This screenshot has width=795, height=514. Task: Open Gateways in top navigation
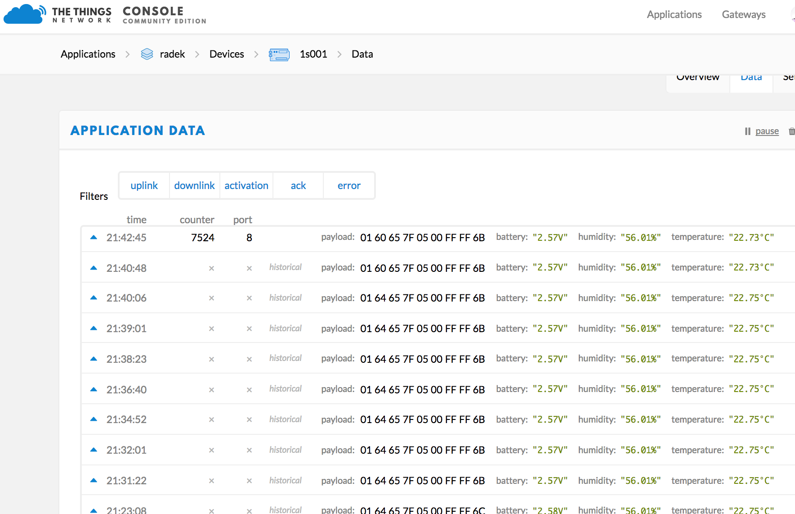coord(744,14)
